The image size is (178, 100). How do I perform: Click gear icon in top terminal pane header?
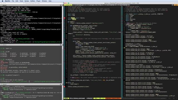click(x=61, y=5)
